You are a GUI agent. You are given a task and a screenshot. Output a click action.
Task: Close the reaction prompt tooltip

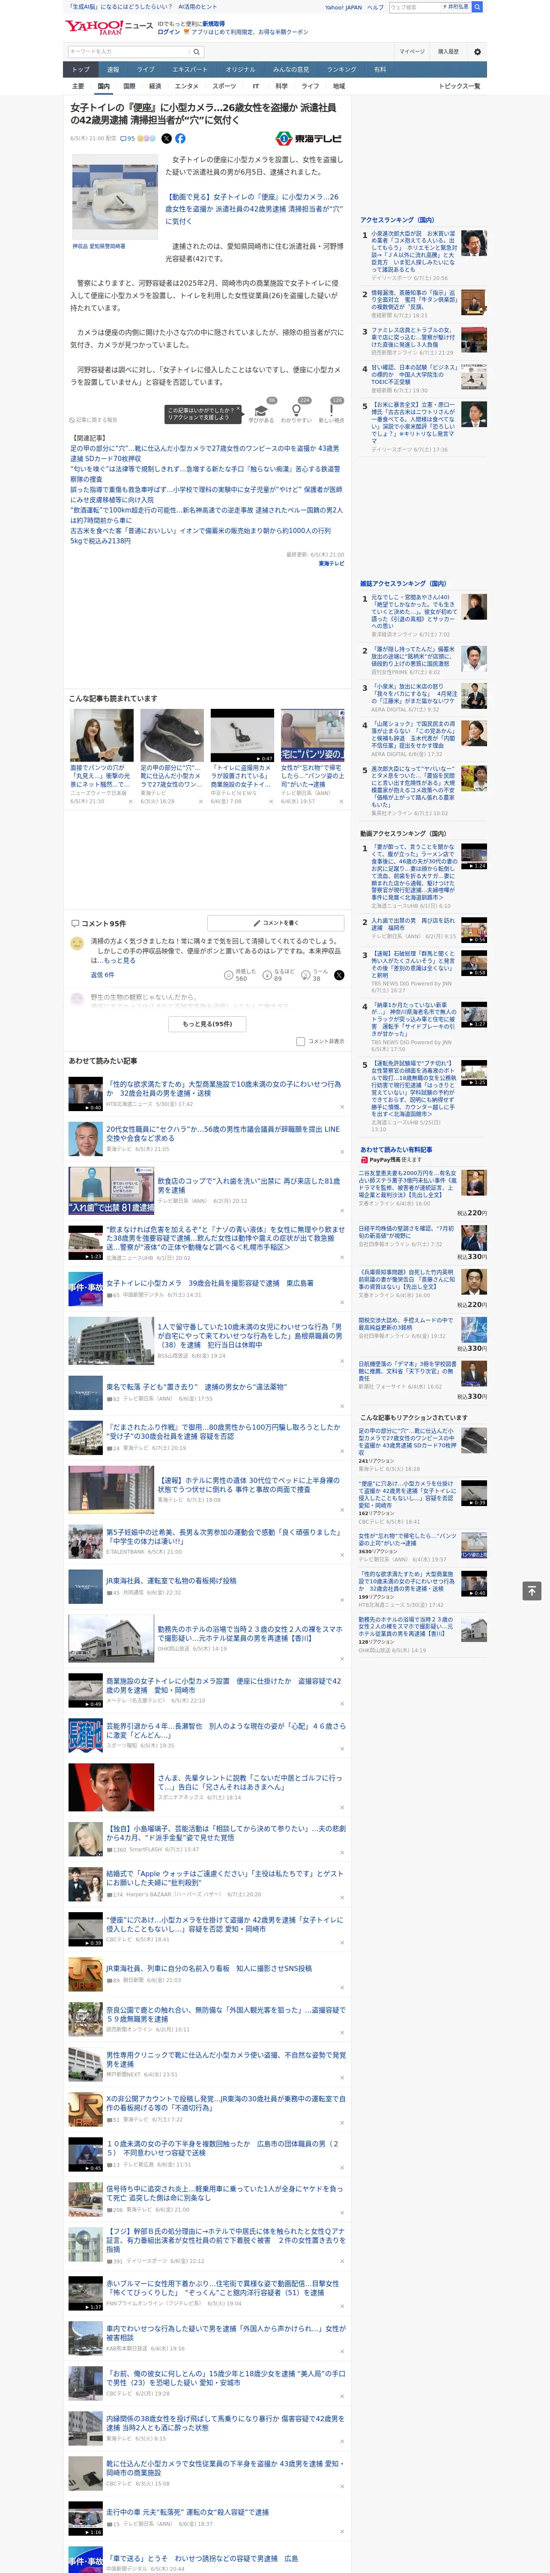tap(239, 410)
